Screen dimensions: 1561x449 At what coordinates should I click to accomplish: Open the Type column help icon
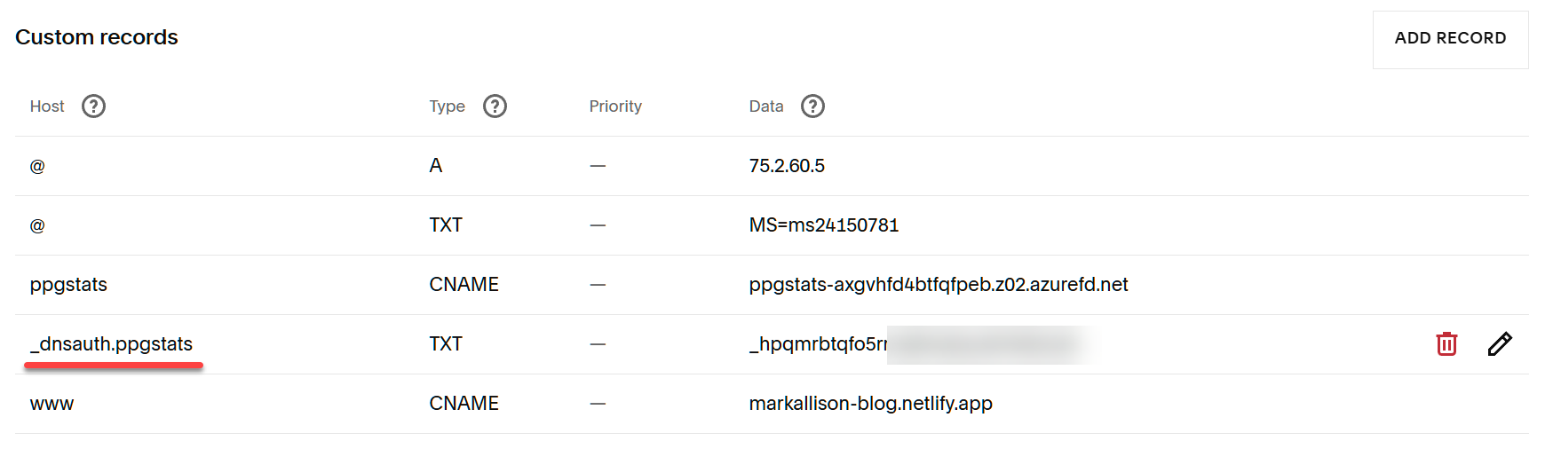[495, 106]
